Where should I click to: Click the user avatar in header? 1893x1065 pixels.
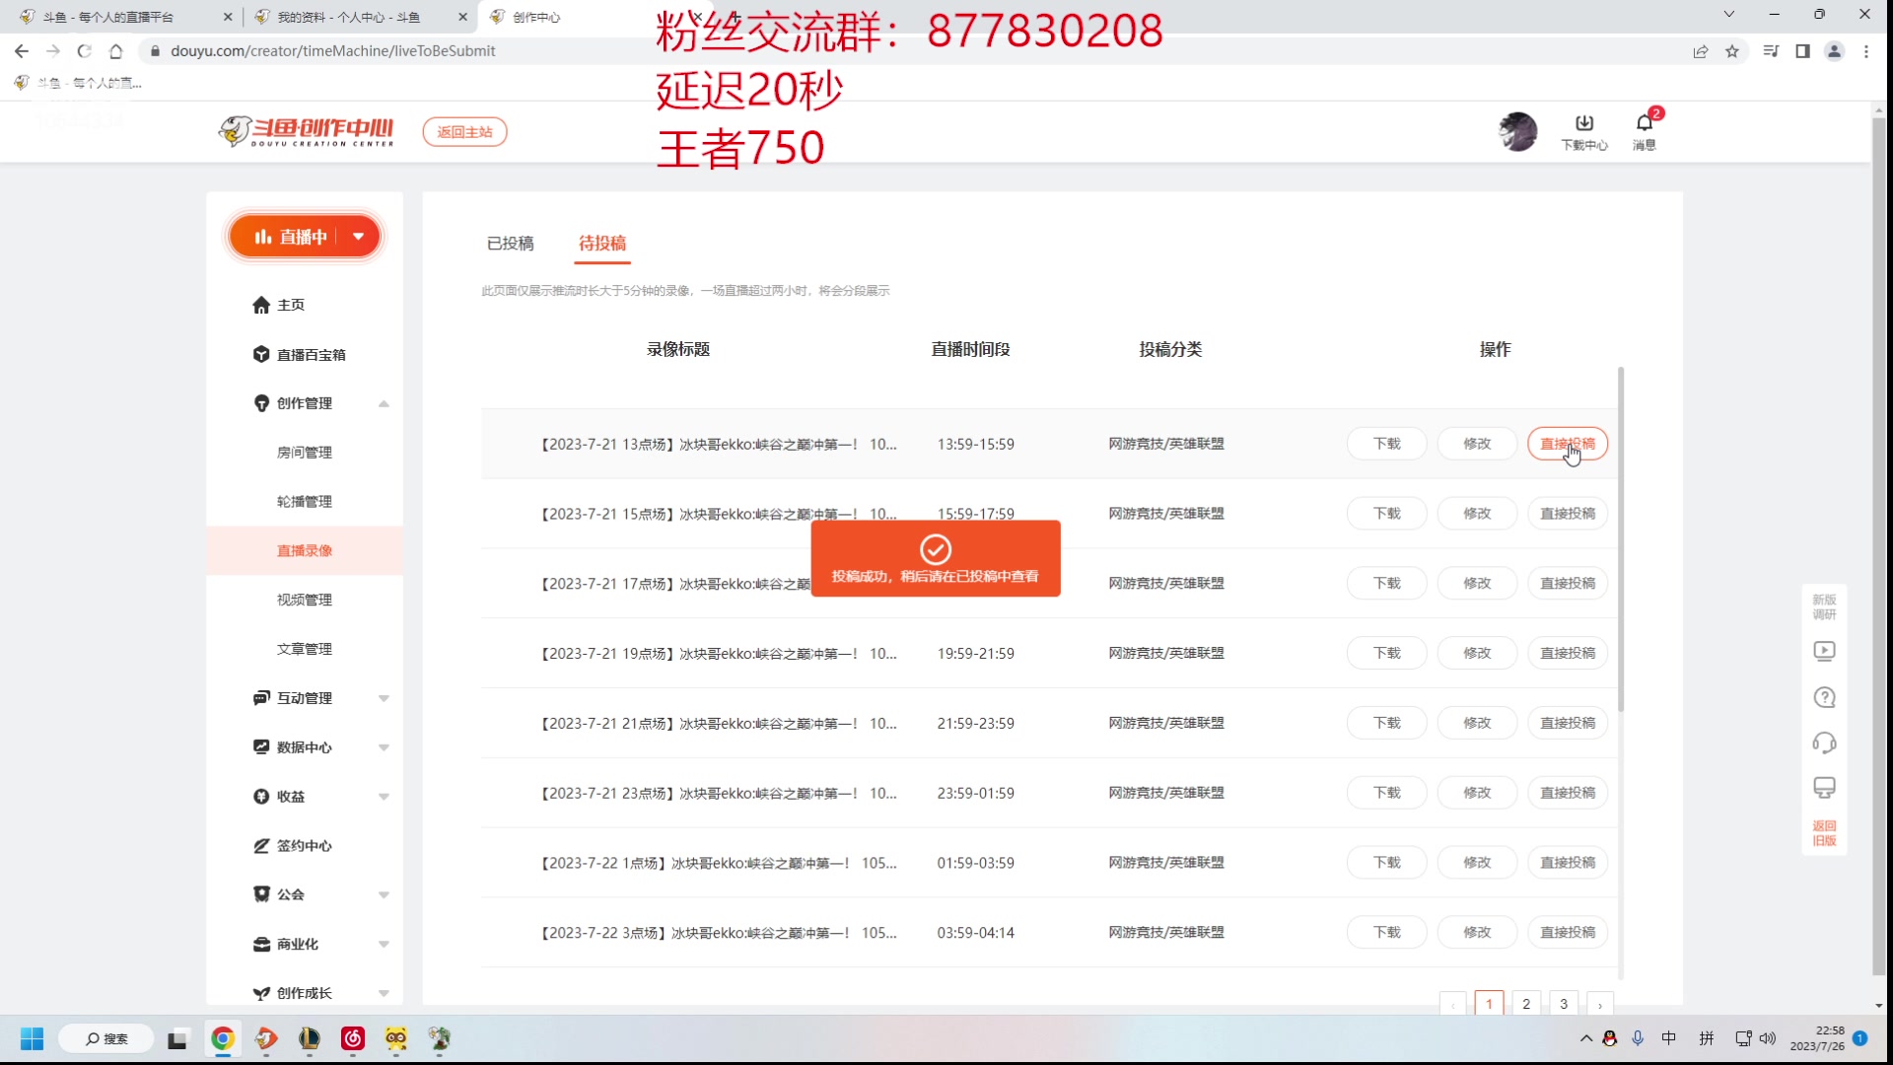point(1517,131)
